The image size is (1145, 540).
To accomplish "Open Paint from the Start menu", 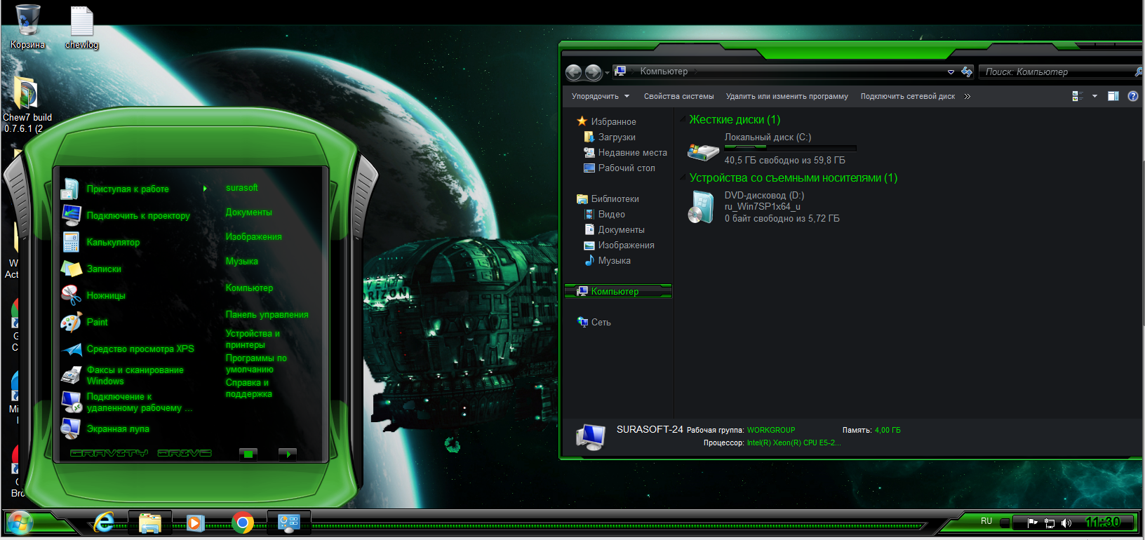I will [x=97, y=323].
